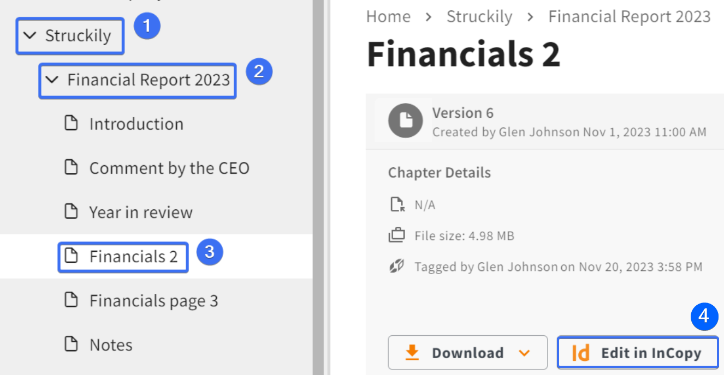
Task: Click the tag icon beside Tagged by
Action: 396,267
